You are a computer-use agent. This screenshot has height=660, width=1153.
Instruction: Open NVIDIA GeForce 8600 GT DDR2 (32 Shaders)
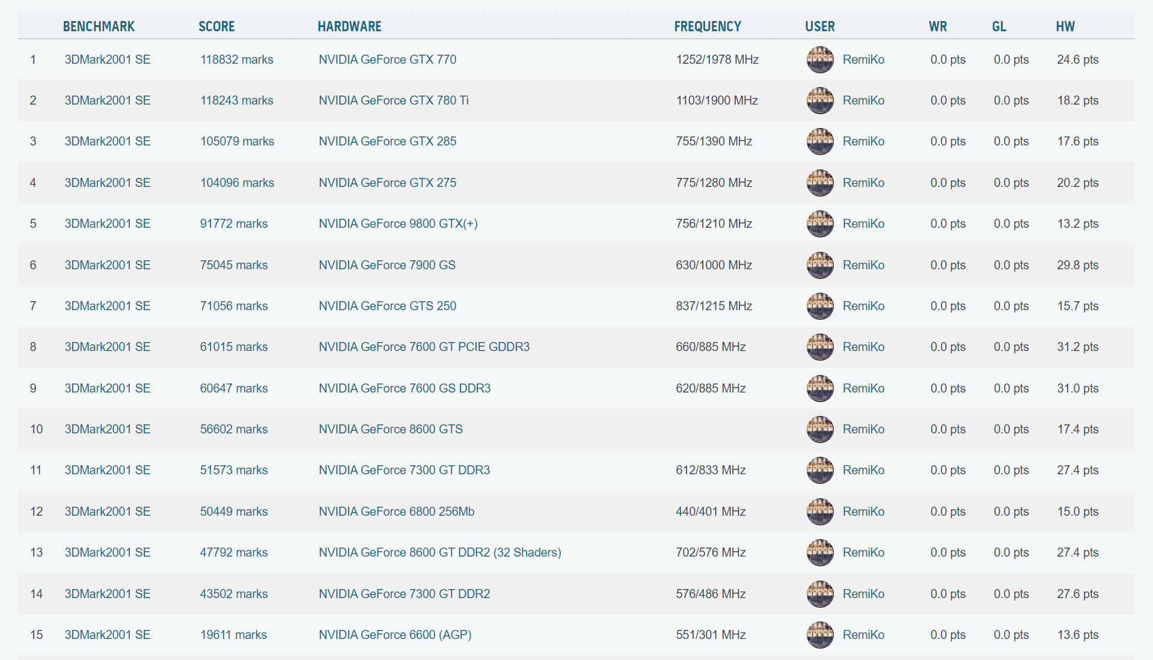(x=439, y=552)
